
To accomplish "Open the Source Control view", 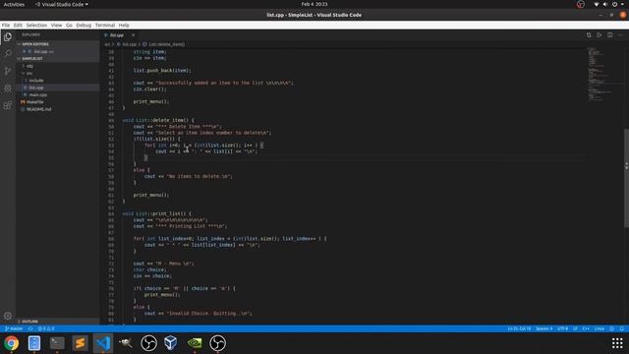I will pyautogui.click(x=8, y=71).
